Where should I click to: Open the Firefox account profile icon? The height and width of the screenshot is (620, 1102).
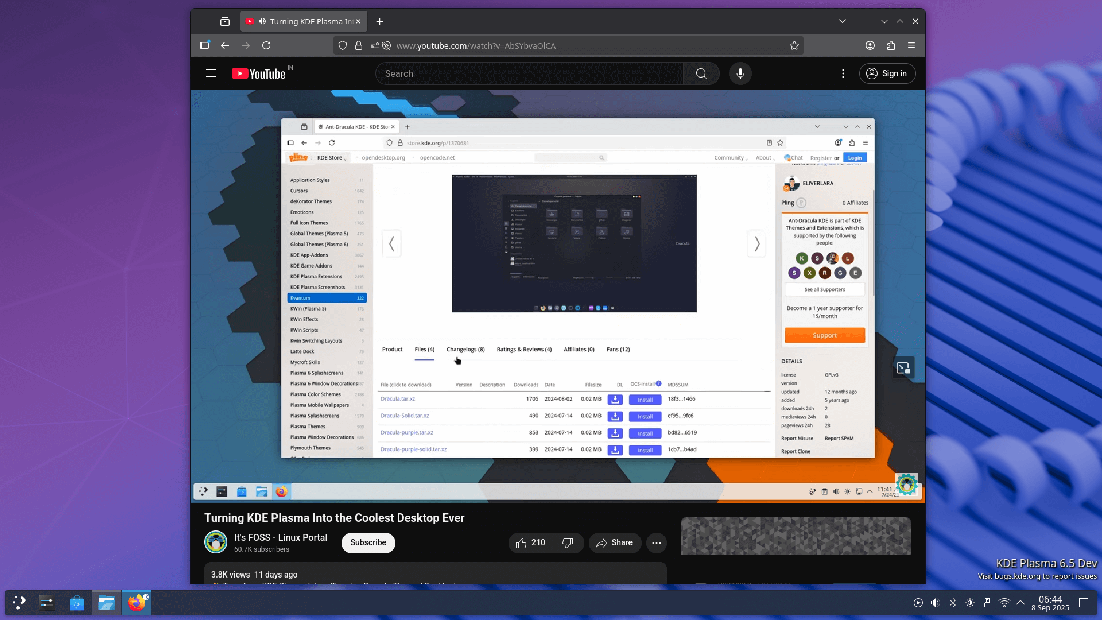[x=870, y=45]
